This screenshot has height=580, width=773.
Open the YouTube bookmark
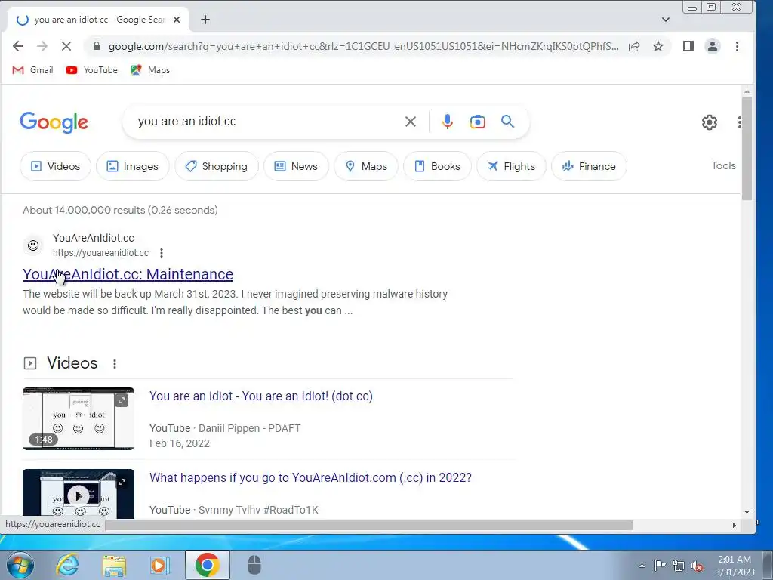tap(91, 70)
